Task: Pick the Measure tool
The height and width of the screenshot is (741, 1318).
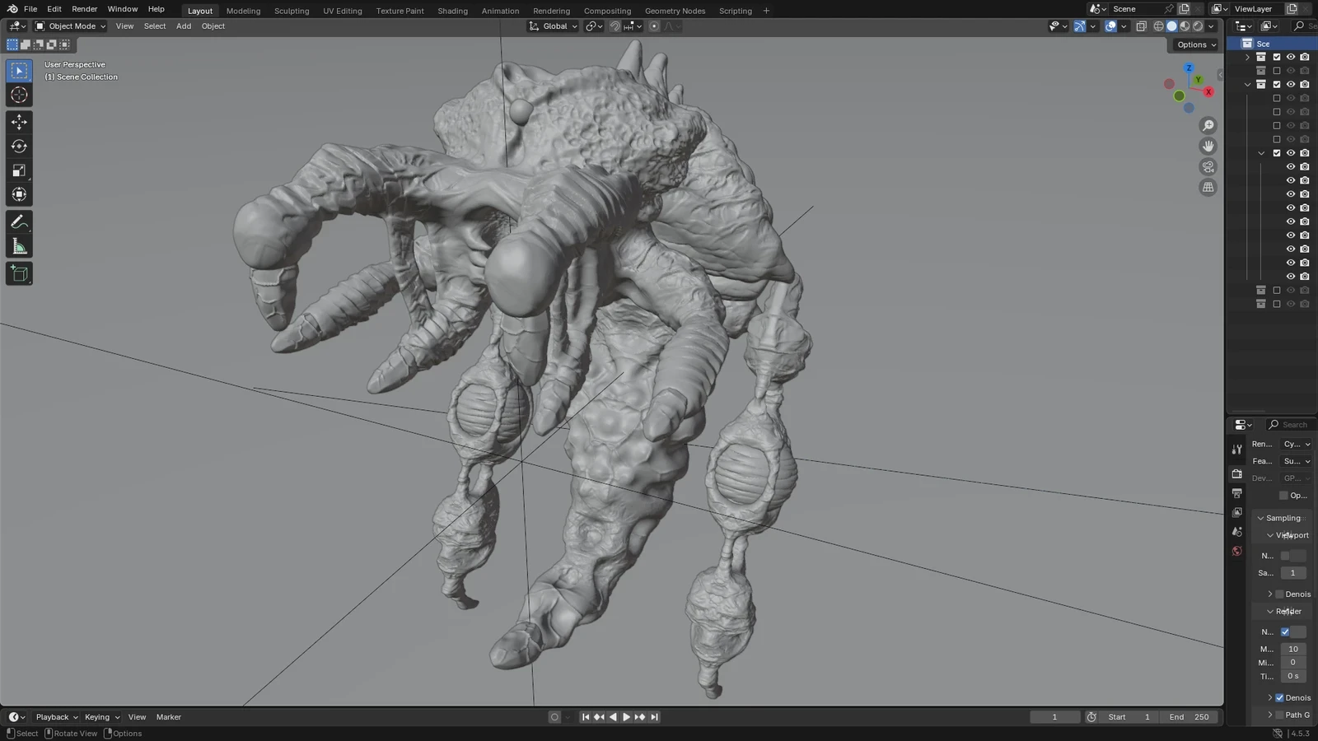Action: (19, 245)
